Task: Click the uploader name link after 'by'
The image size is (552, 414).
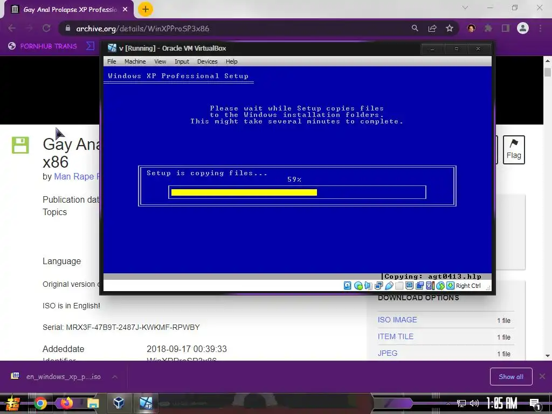Action: click(x=77, y=176)
